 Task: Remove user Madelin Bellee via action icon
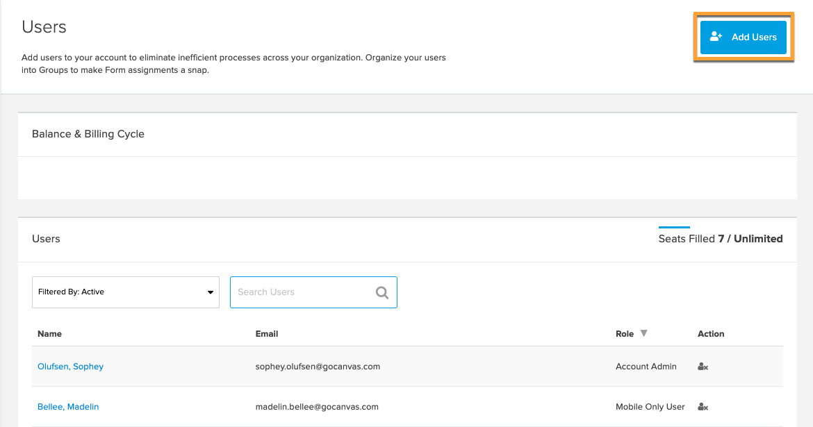703,407
